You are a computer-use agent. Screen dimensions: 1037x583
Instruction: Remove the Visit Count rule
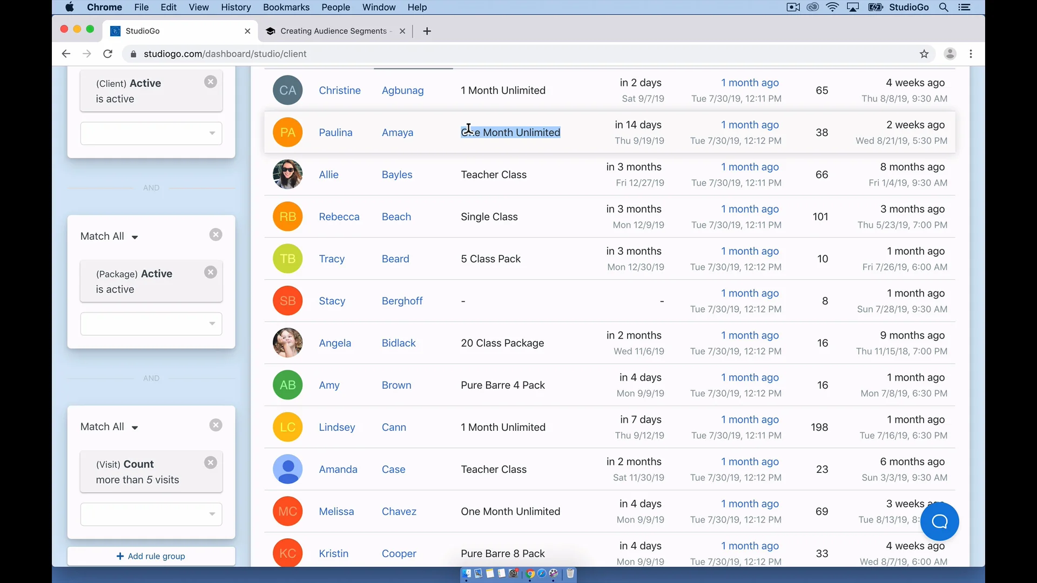coord(211,463)
